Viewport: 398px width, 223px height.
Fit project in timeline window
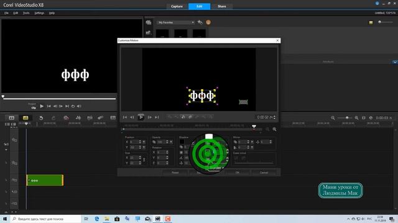(x=363, y=118)
